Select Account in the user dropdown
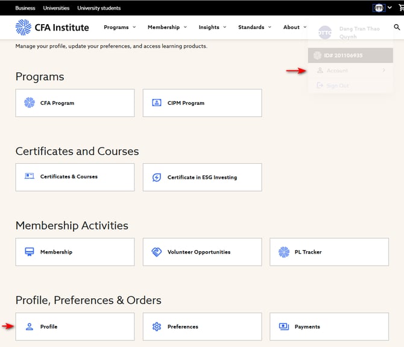This screenshot has height=347, width=404. [350, 70]
